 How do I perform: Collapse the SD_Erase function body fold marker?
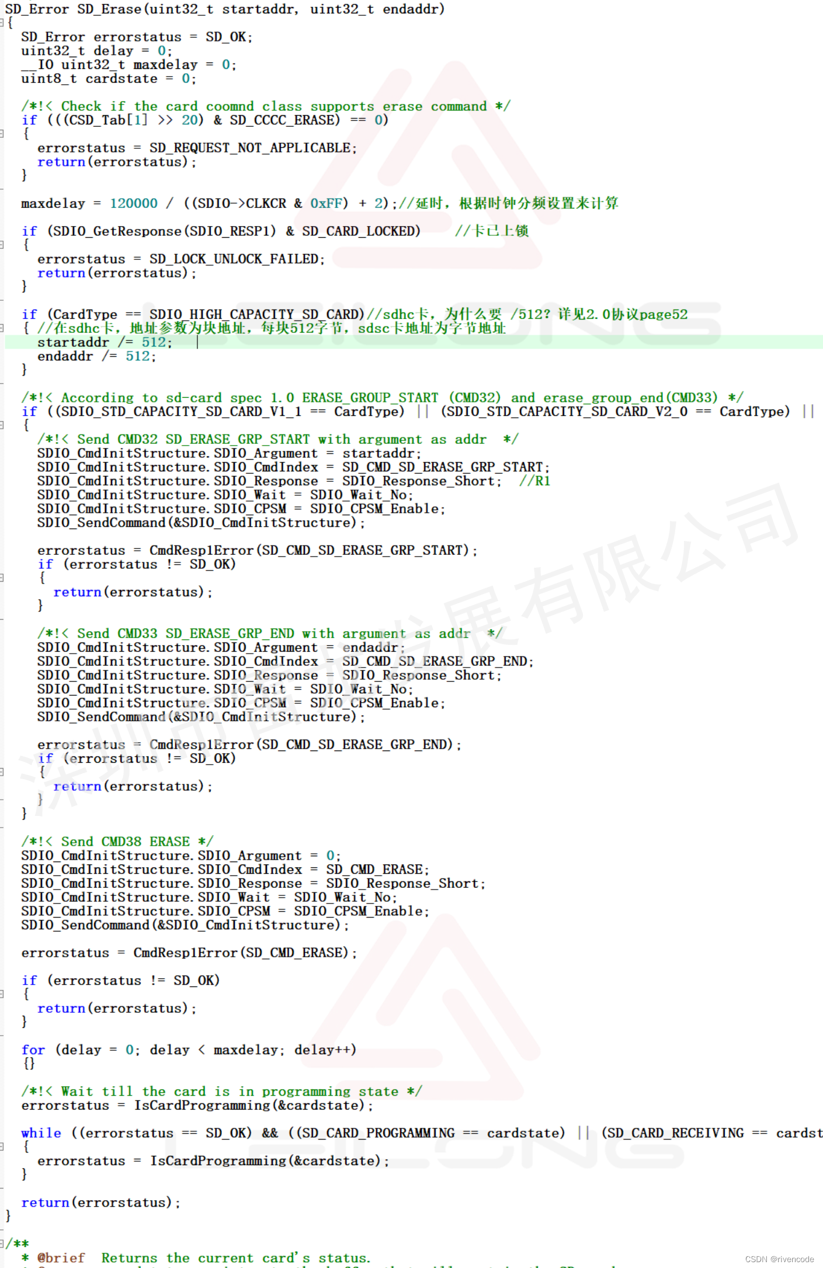pyautogui.click(x=2, y=22)
